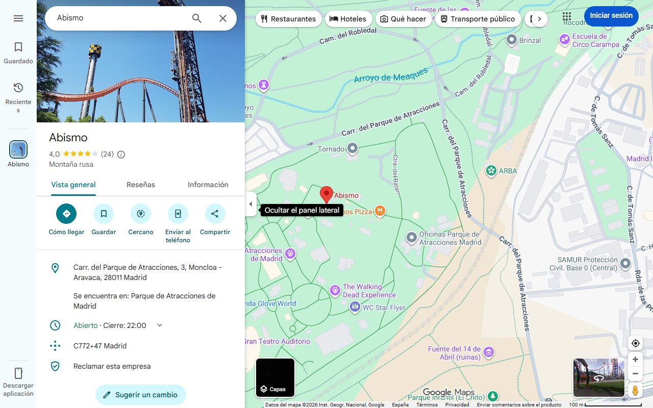Toggle the Capas layers view
The image size is (653, 408).
(275, 378)
